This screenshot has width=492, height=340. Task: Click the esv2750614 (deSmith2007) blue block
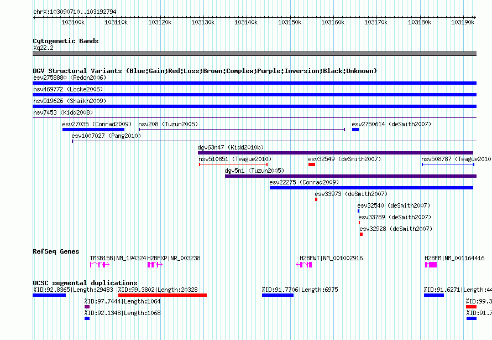355,130
